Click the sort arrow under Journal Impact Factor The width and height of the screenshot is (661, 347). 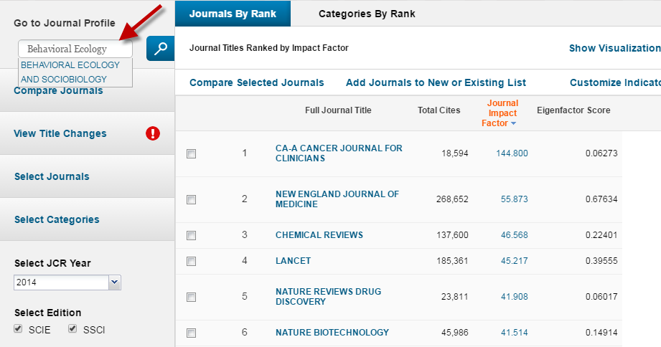[513, 123]
